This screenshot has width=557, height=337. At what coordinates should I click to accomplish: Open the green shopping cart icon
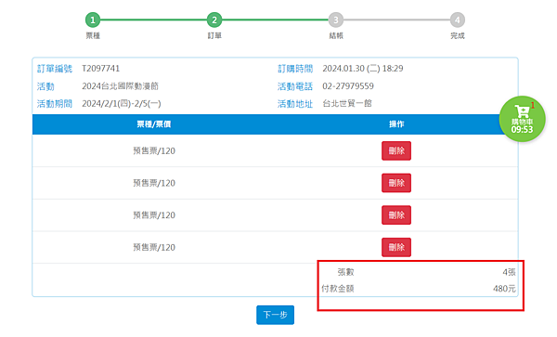pos(522,119)
